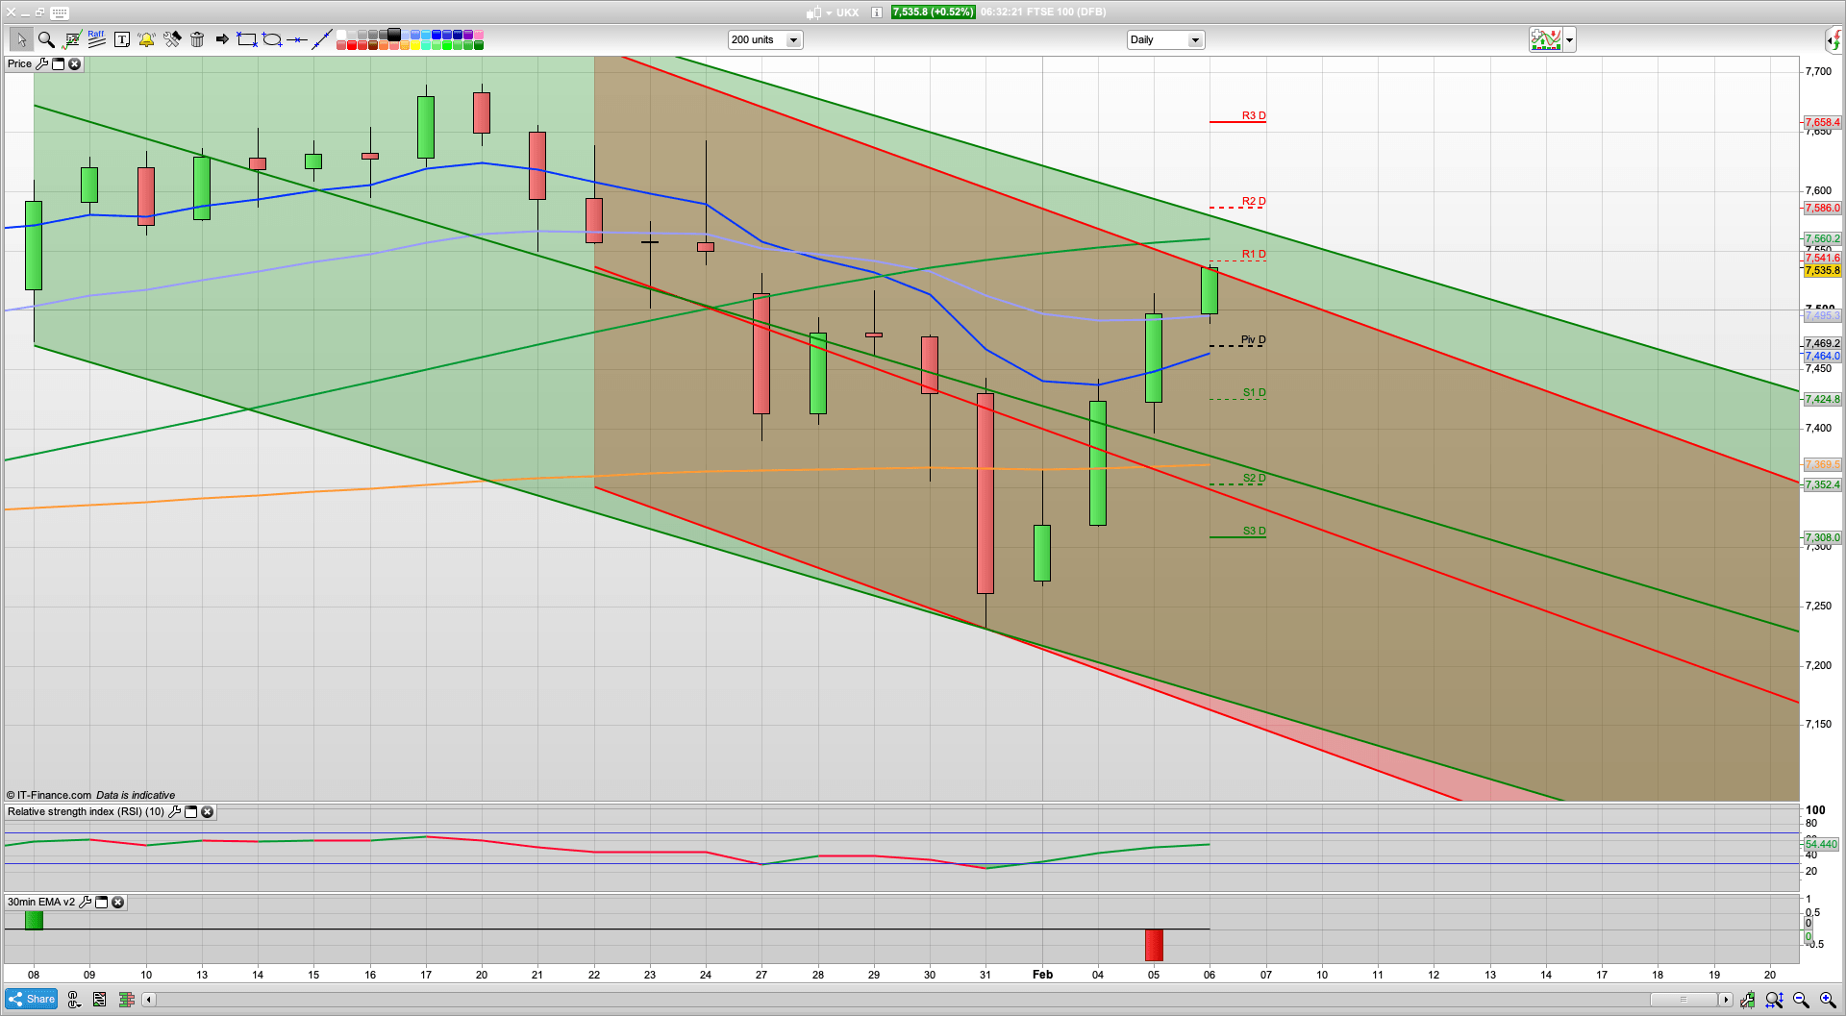Image resolution: width=1846 pixels, height=1016 pixels.
Task: Select the text annotation tool
Action: pyautogui.click(x=122, y=39)
